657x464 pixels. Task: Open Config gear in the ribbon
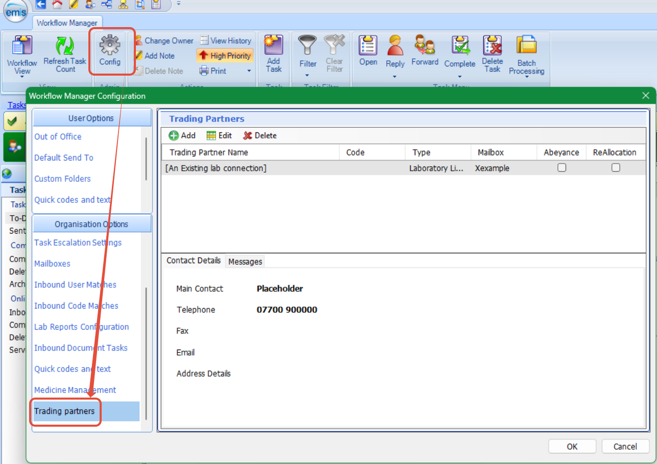click(110, 51)
